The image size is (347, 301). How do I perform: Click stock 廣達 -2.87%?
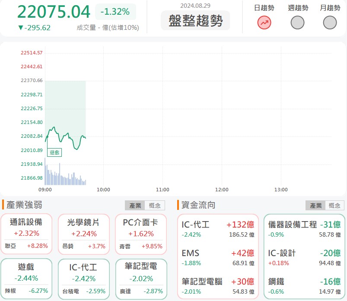click(x=141, y=291)
